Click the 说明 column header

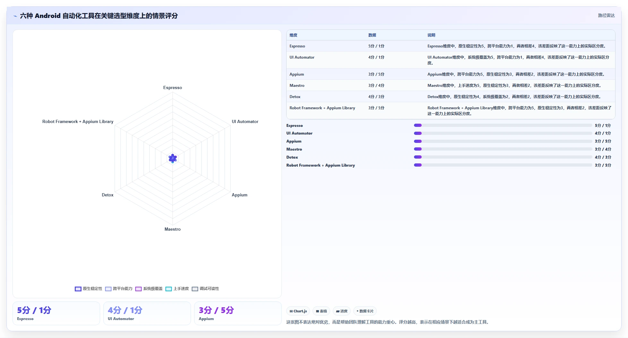point(431,35)
